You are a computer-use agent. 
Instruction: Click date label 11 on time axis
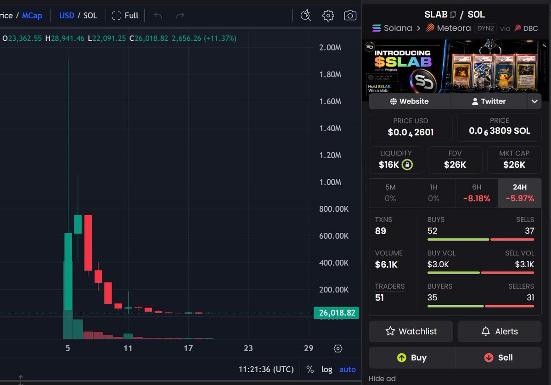[x=128, y=348]
